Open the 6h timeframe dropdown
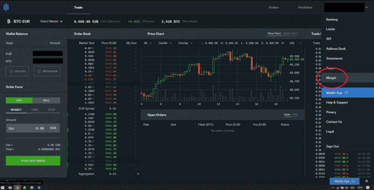 click(148, 43)
